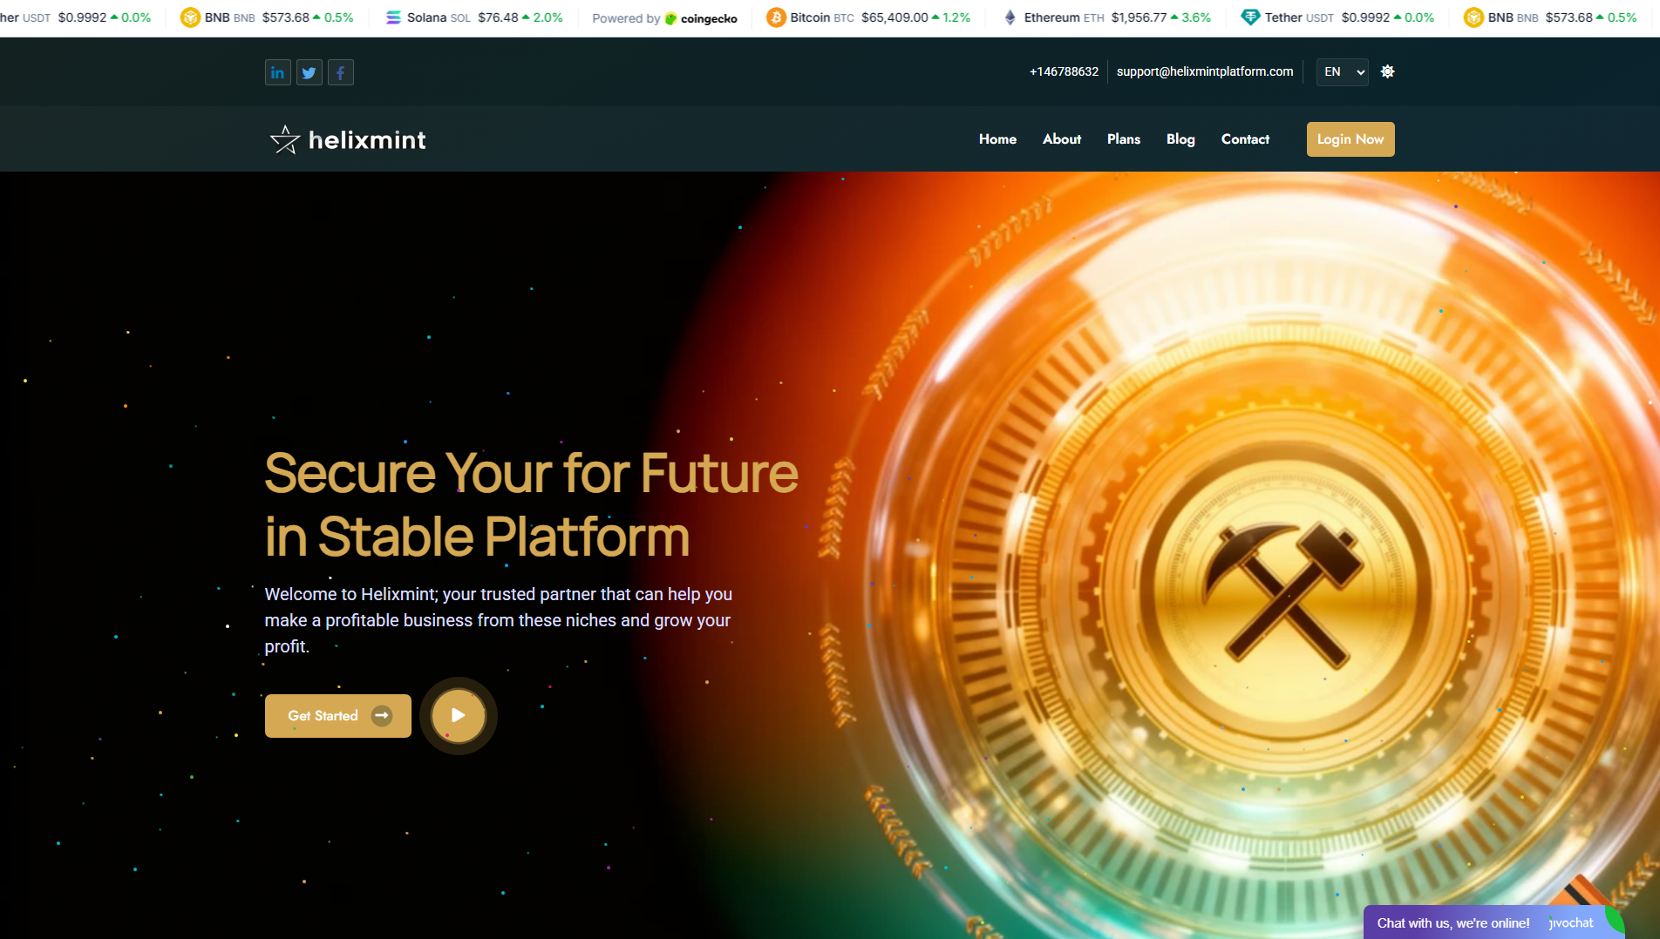The height and width of the screenshot is (939, 1660).
Task: Open the Blog menu item
Action: tap(1180, 139)
